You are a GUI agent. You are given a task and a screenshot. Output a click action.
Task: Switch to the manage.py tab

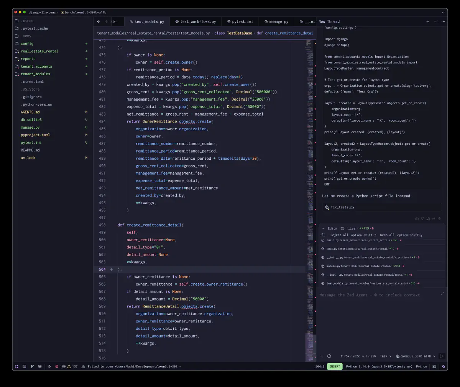click(x=276, y=21)
